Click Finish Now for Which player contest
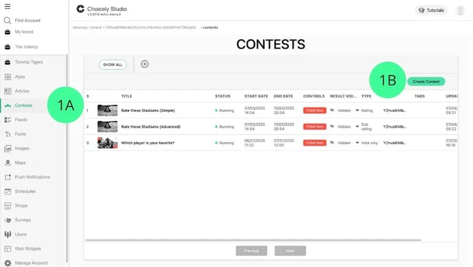The width and height of the screenshot is (473, 267). click(x=315, y=143)
